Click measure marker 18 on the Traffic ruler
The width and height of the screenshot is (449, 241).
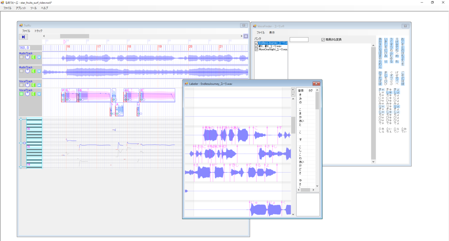tap(129, 47)
